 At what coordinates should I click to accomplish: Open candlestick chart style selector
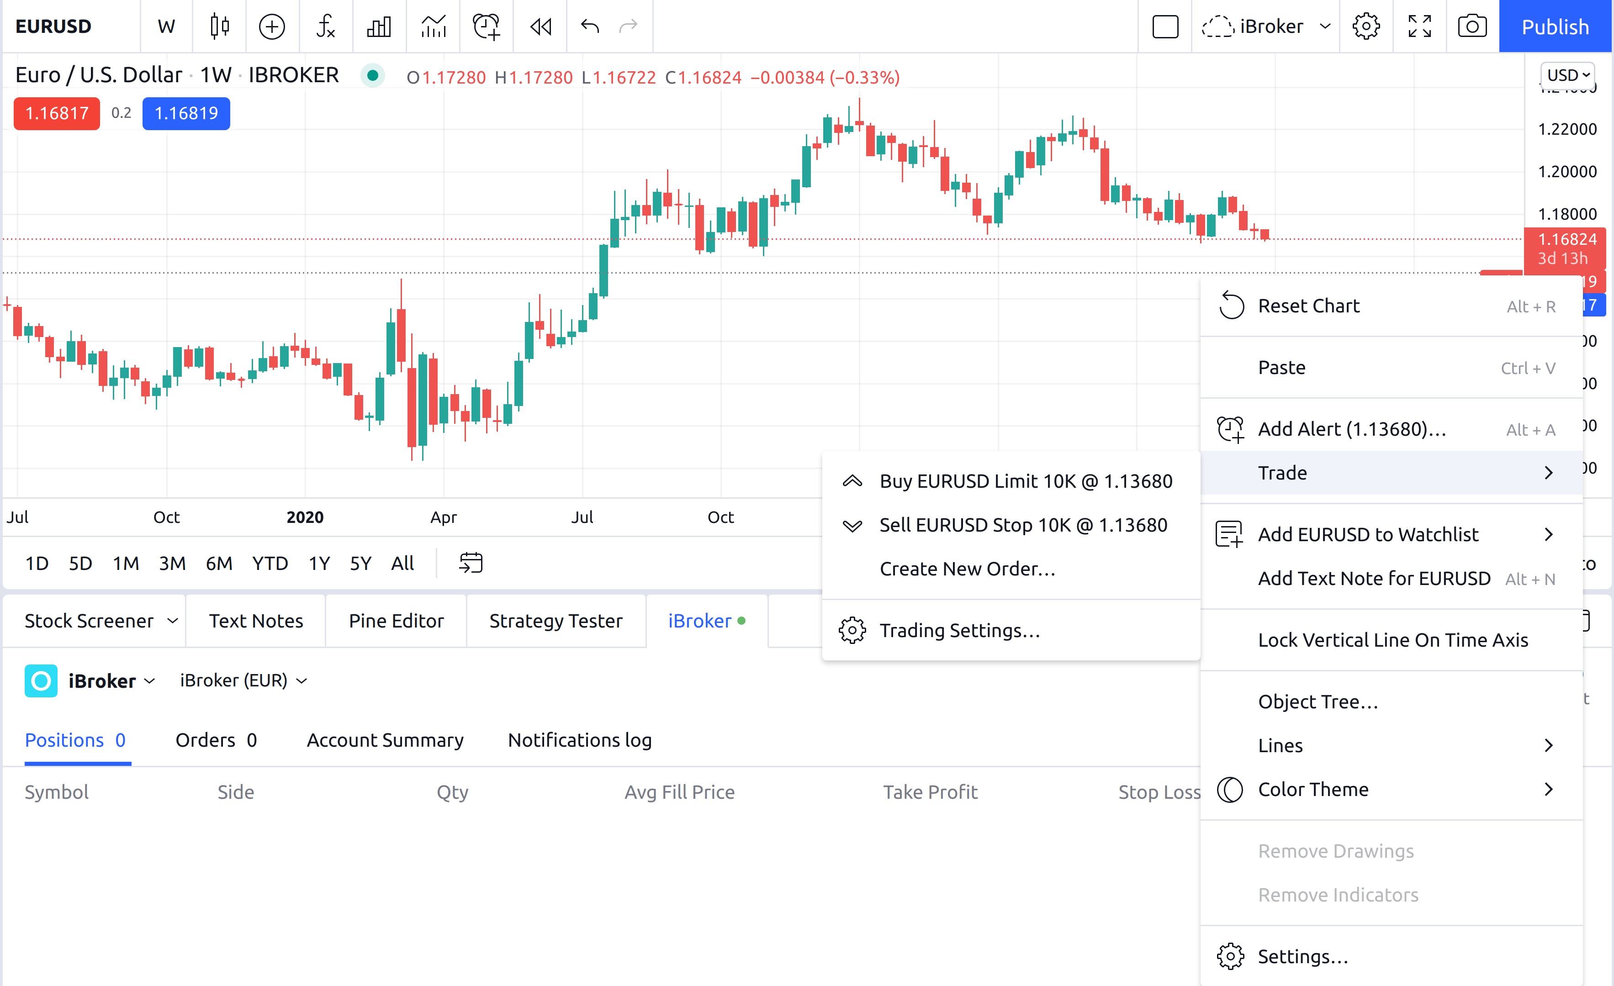[x=219, y=26]
